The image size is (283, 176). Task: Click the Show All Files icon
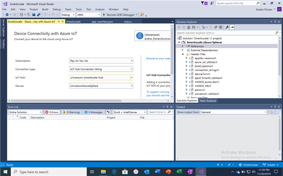click(220, 27)
